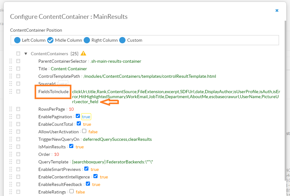The image size is (290, 196).
Task: Click the square action icon beside FieldsToInclude
Action: click(18, 92)
